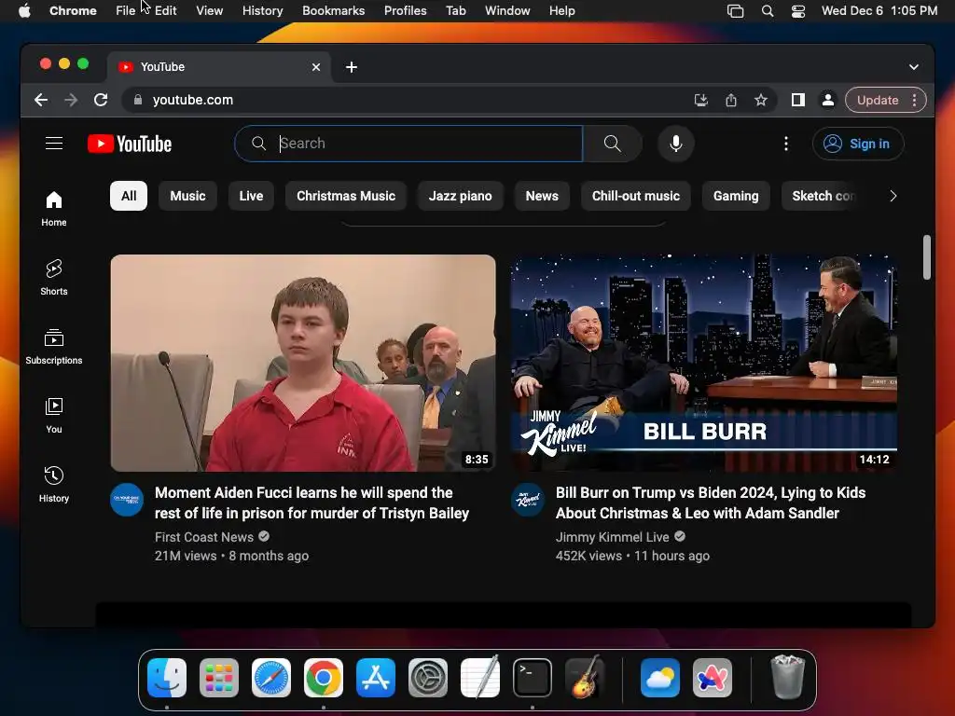The image size is (955, 716).
Task: Click the YouTube logo
Action: (x=130, y=144)
